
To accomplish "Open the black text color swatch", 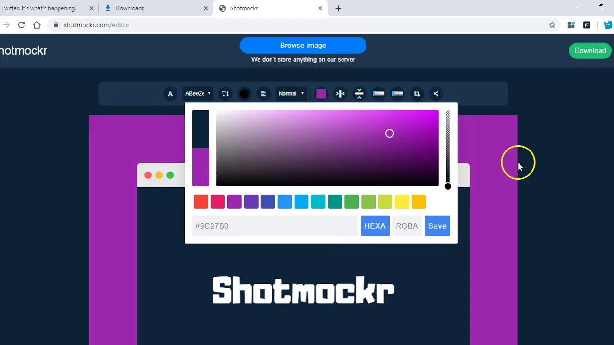I will (245, 94).
